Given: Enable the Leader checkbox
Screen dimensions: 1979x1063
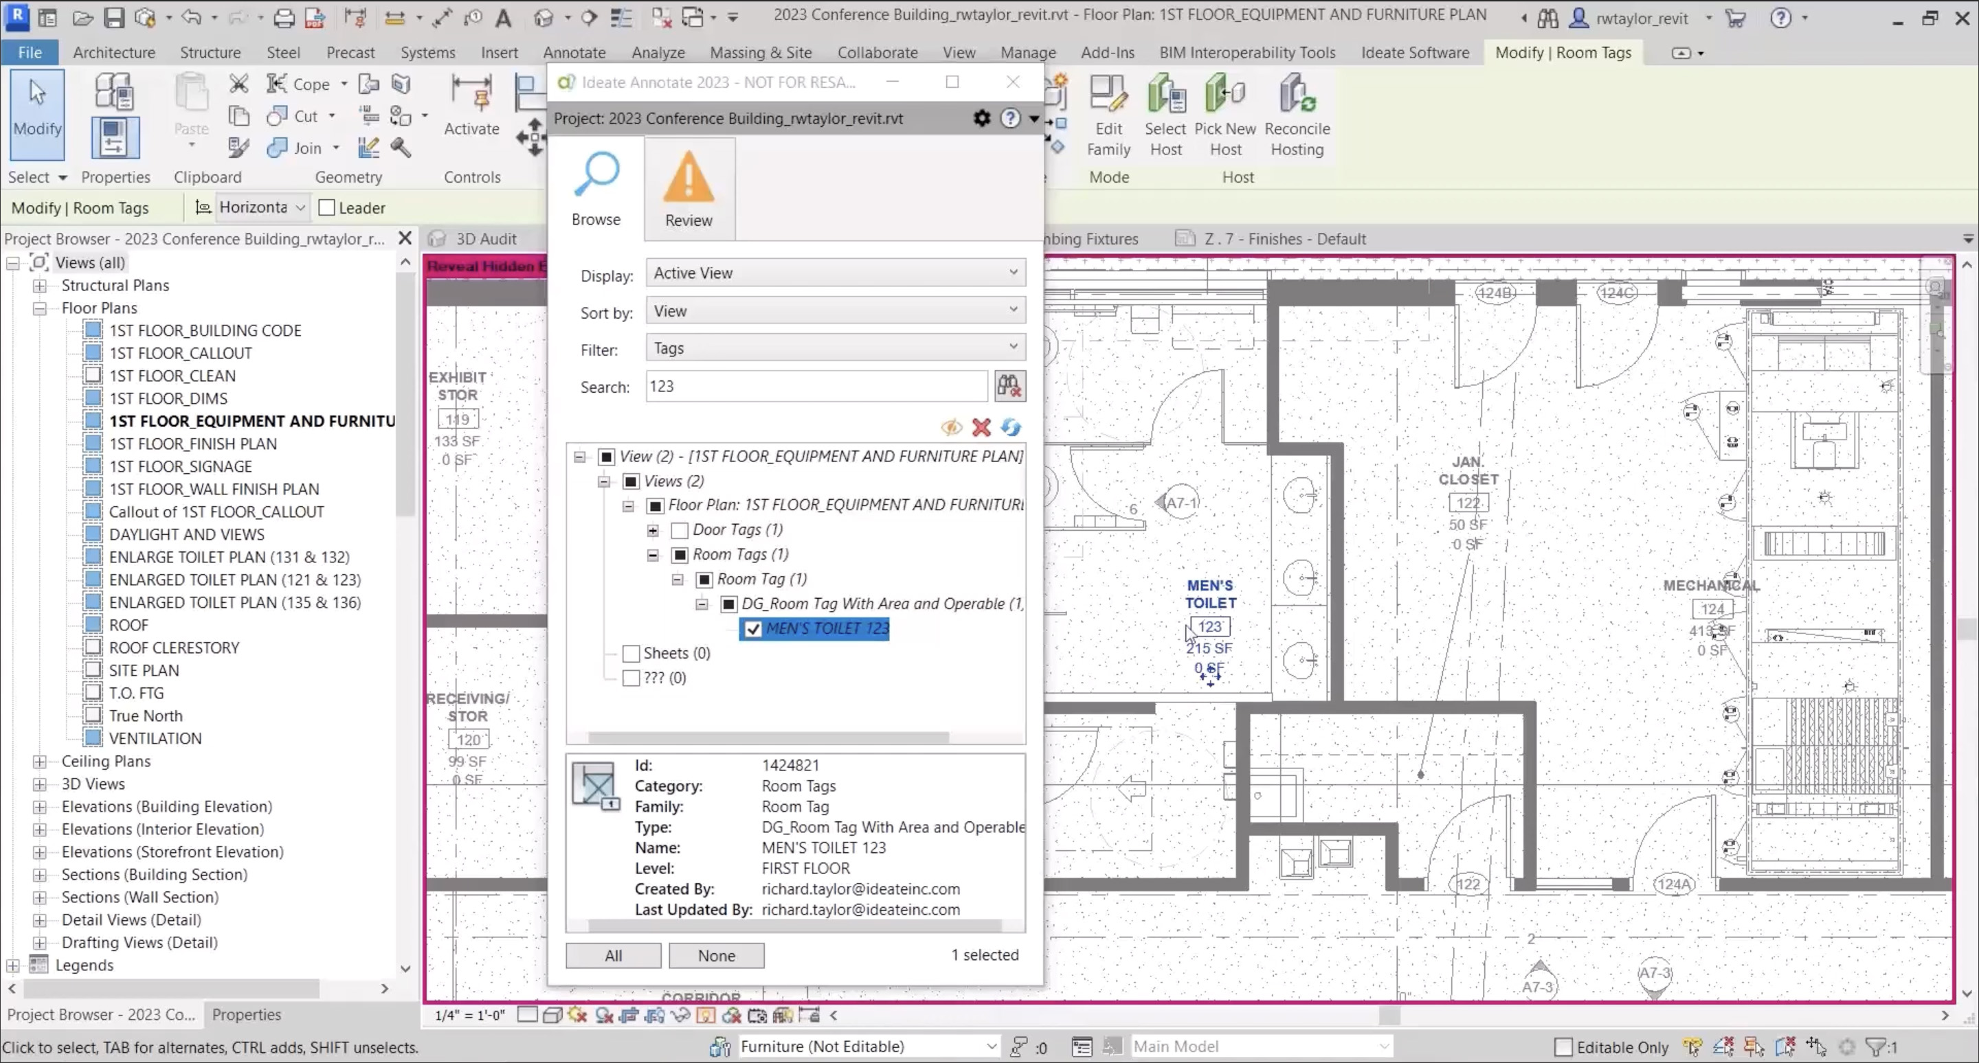Looking at the screenshot, I should [x=327, y=208].
